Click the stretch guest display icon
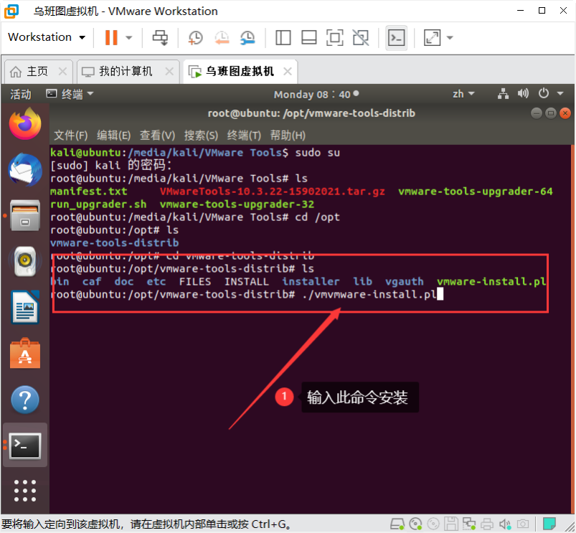This screenshot has width=576, height=533. [432, 37]
